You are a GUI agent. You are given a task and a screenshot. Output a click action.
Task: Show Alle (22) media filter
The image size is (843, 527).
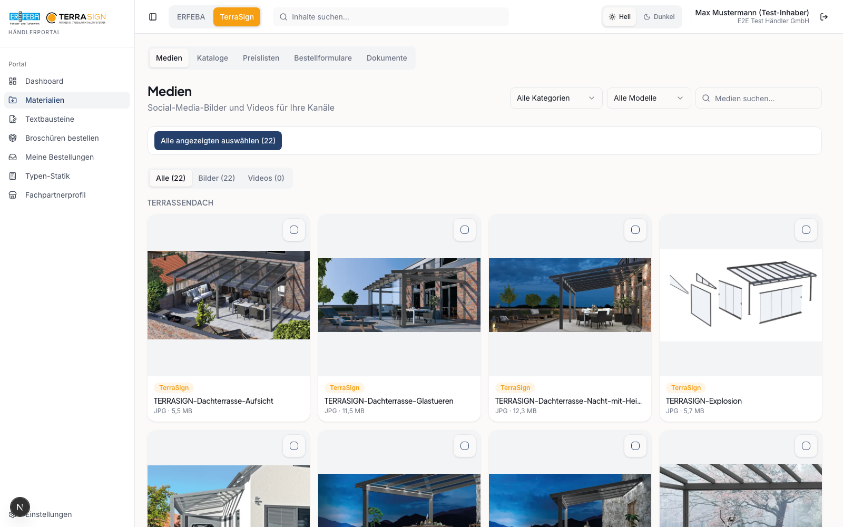[171, 178]
